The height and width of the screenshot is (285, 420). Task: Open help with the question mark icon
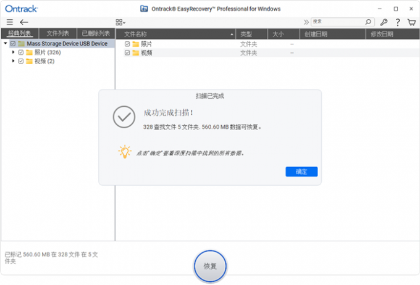(398, 22)
